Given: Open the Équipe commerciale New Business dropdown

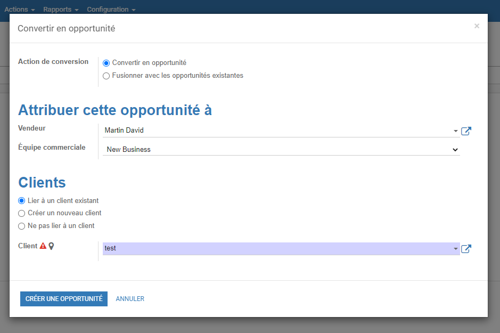Looking at the screenshot, I should click(281, 149).
